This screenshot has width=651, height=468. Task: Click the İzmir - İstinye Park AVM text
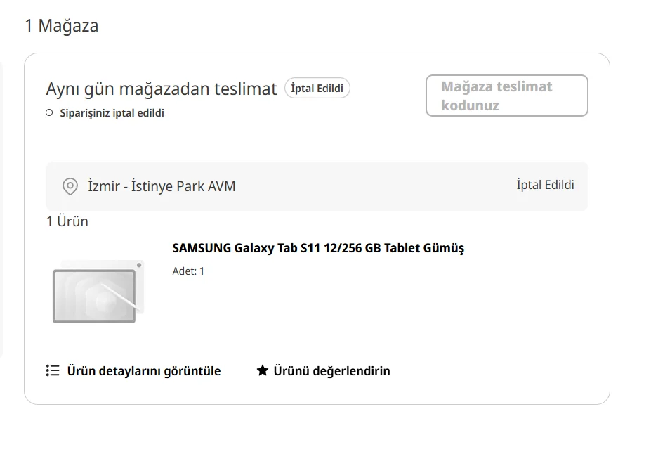162,186
